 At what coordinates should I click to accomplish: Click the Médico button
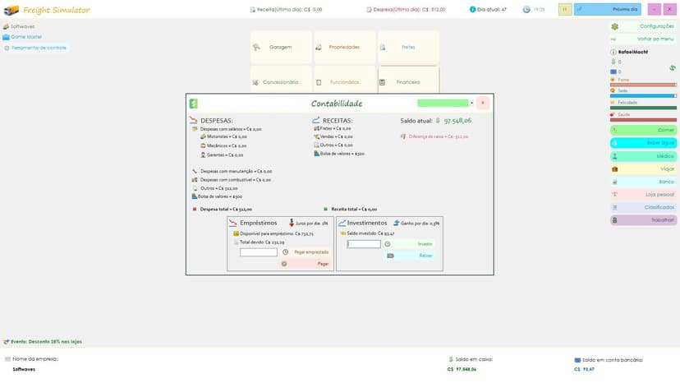tap(643, 156)
